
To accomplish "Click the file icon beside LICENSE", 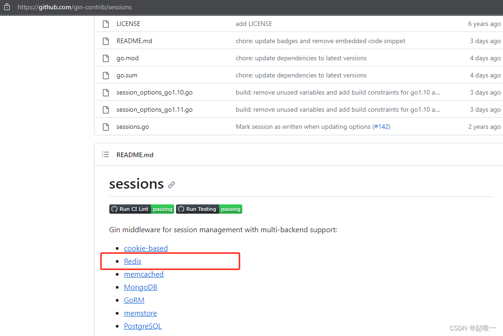I will [x=106, y=24].
